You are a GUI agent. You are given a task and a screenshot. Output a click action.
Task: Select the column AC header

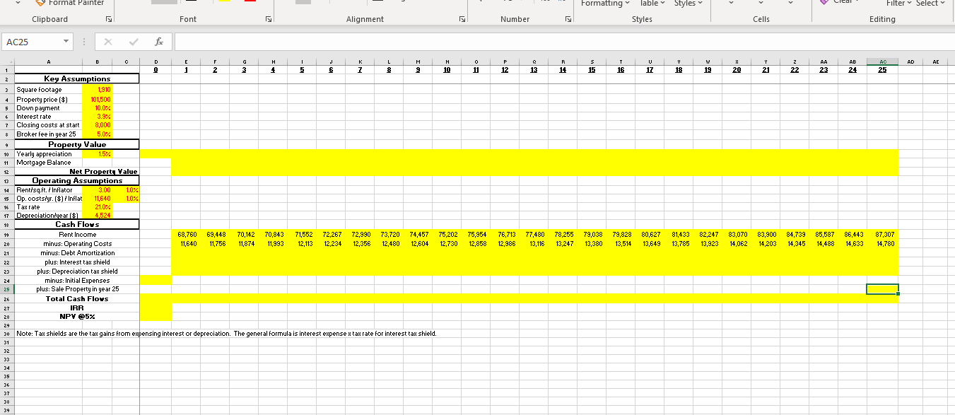click(x=882, y=62)
